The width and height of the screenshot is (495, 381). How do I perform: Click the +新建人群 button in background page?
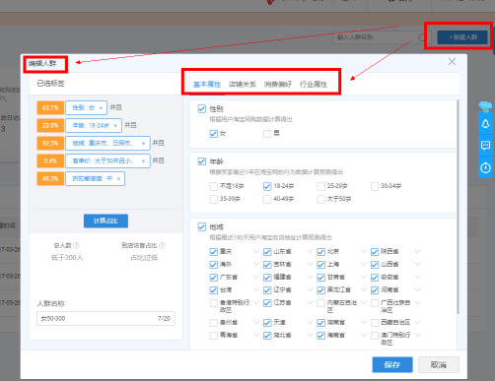point(462,37)
